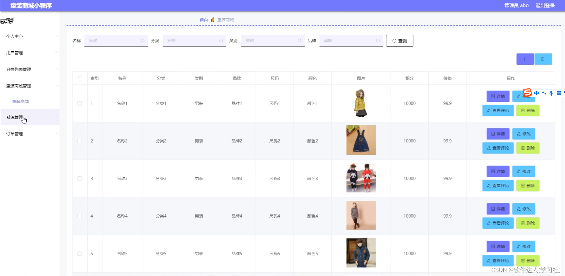The width and height of the screenshot is (565, 276).
Task: Click 查看评论 for row 名称4
Action: coord(498,223)
